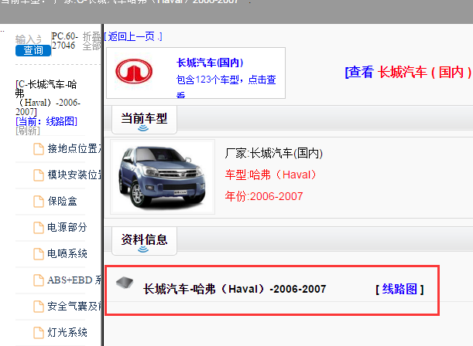The image size is (473, 346).
Task: Open the 长城汽车(国内) brand link
Action: pos(210,63)
